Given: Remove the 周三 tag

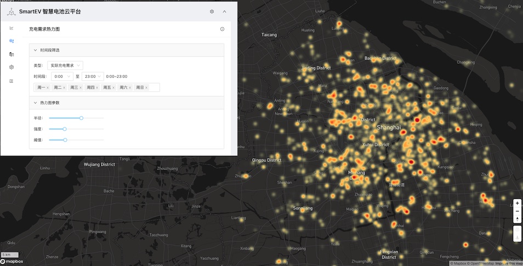Looking at the screenshot, I should [81, 88].
